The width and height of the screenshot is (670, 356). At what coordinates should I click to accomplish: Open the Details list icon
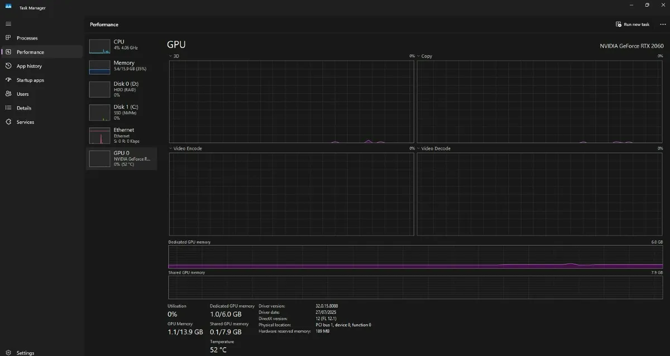pos(8,108)
